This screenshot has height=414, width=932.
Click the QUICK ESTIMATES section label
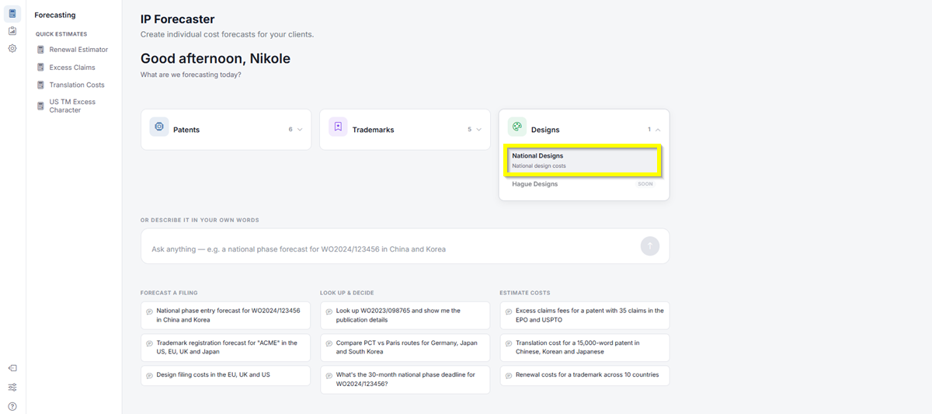click(x=61, y=34)
